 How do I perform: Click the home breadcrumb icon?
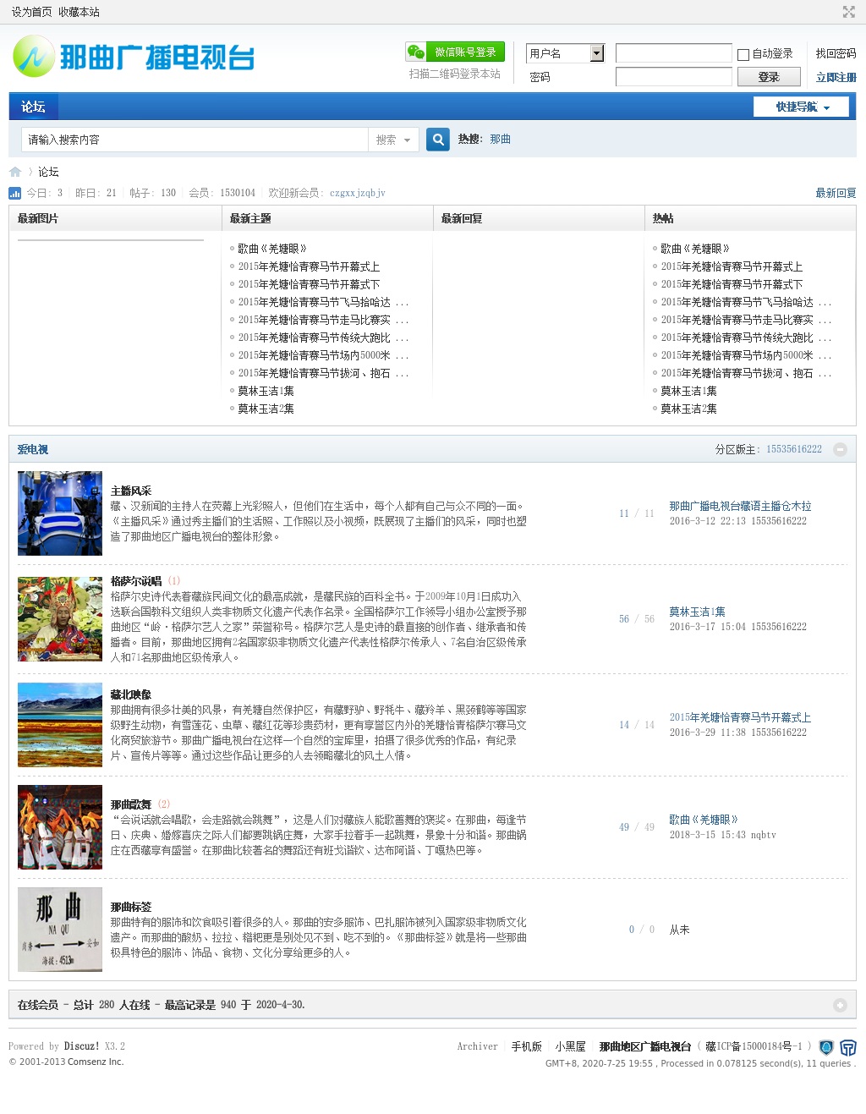point(15,172)
